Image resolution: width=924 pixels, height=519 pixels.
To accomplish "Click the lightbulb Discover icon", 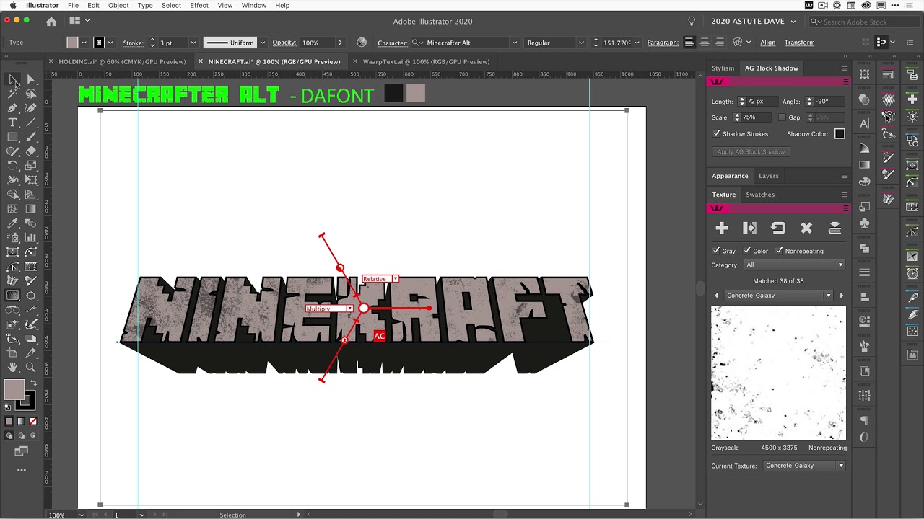I will coord(692,22).
